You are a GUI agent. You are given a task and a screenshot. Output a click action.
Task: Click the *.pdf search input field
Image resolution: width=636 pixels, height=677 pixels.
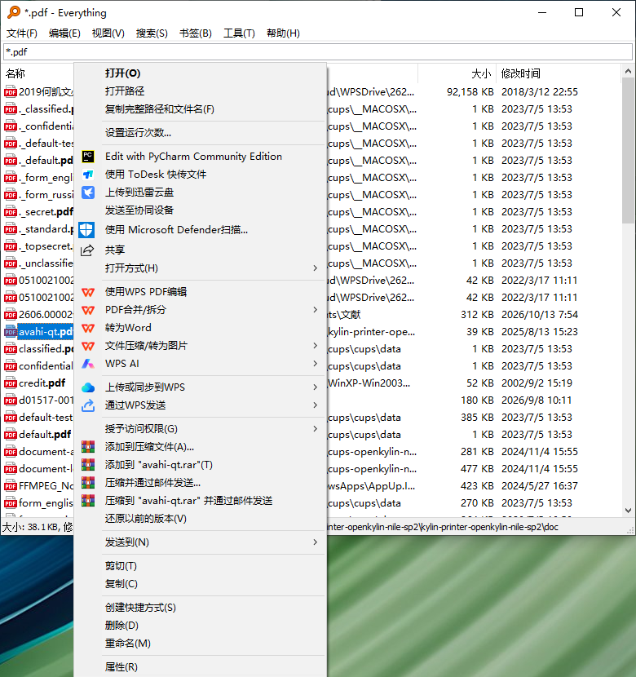(x=318, y=52)
